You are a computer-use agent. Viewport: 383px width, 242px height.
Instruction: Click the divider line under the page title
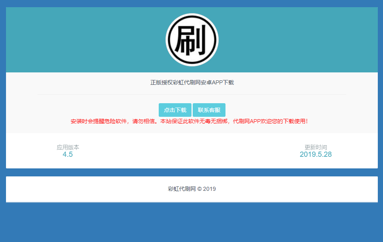point(191,94)
